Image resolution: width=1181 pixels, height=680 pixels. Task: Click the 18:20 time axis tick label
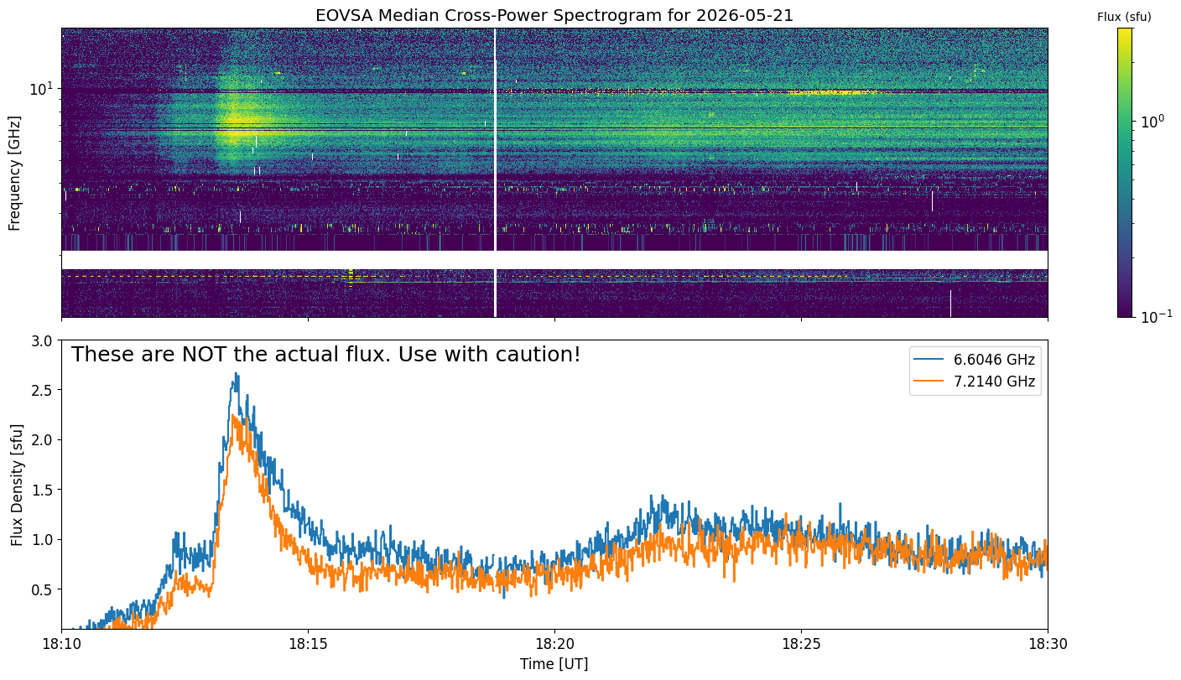[x=554, y=644]
